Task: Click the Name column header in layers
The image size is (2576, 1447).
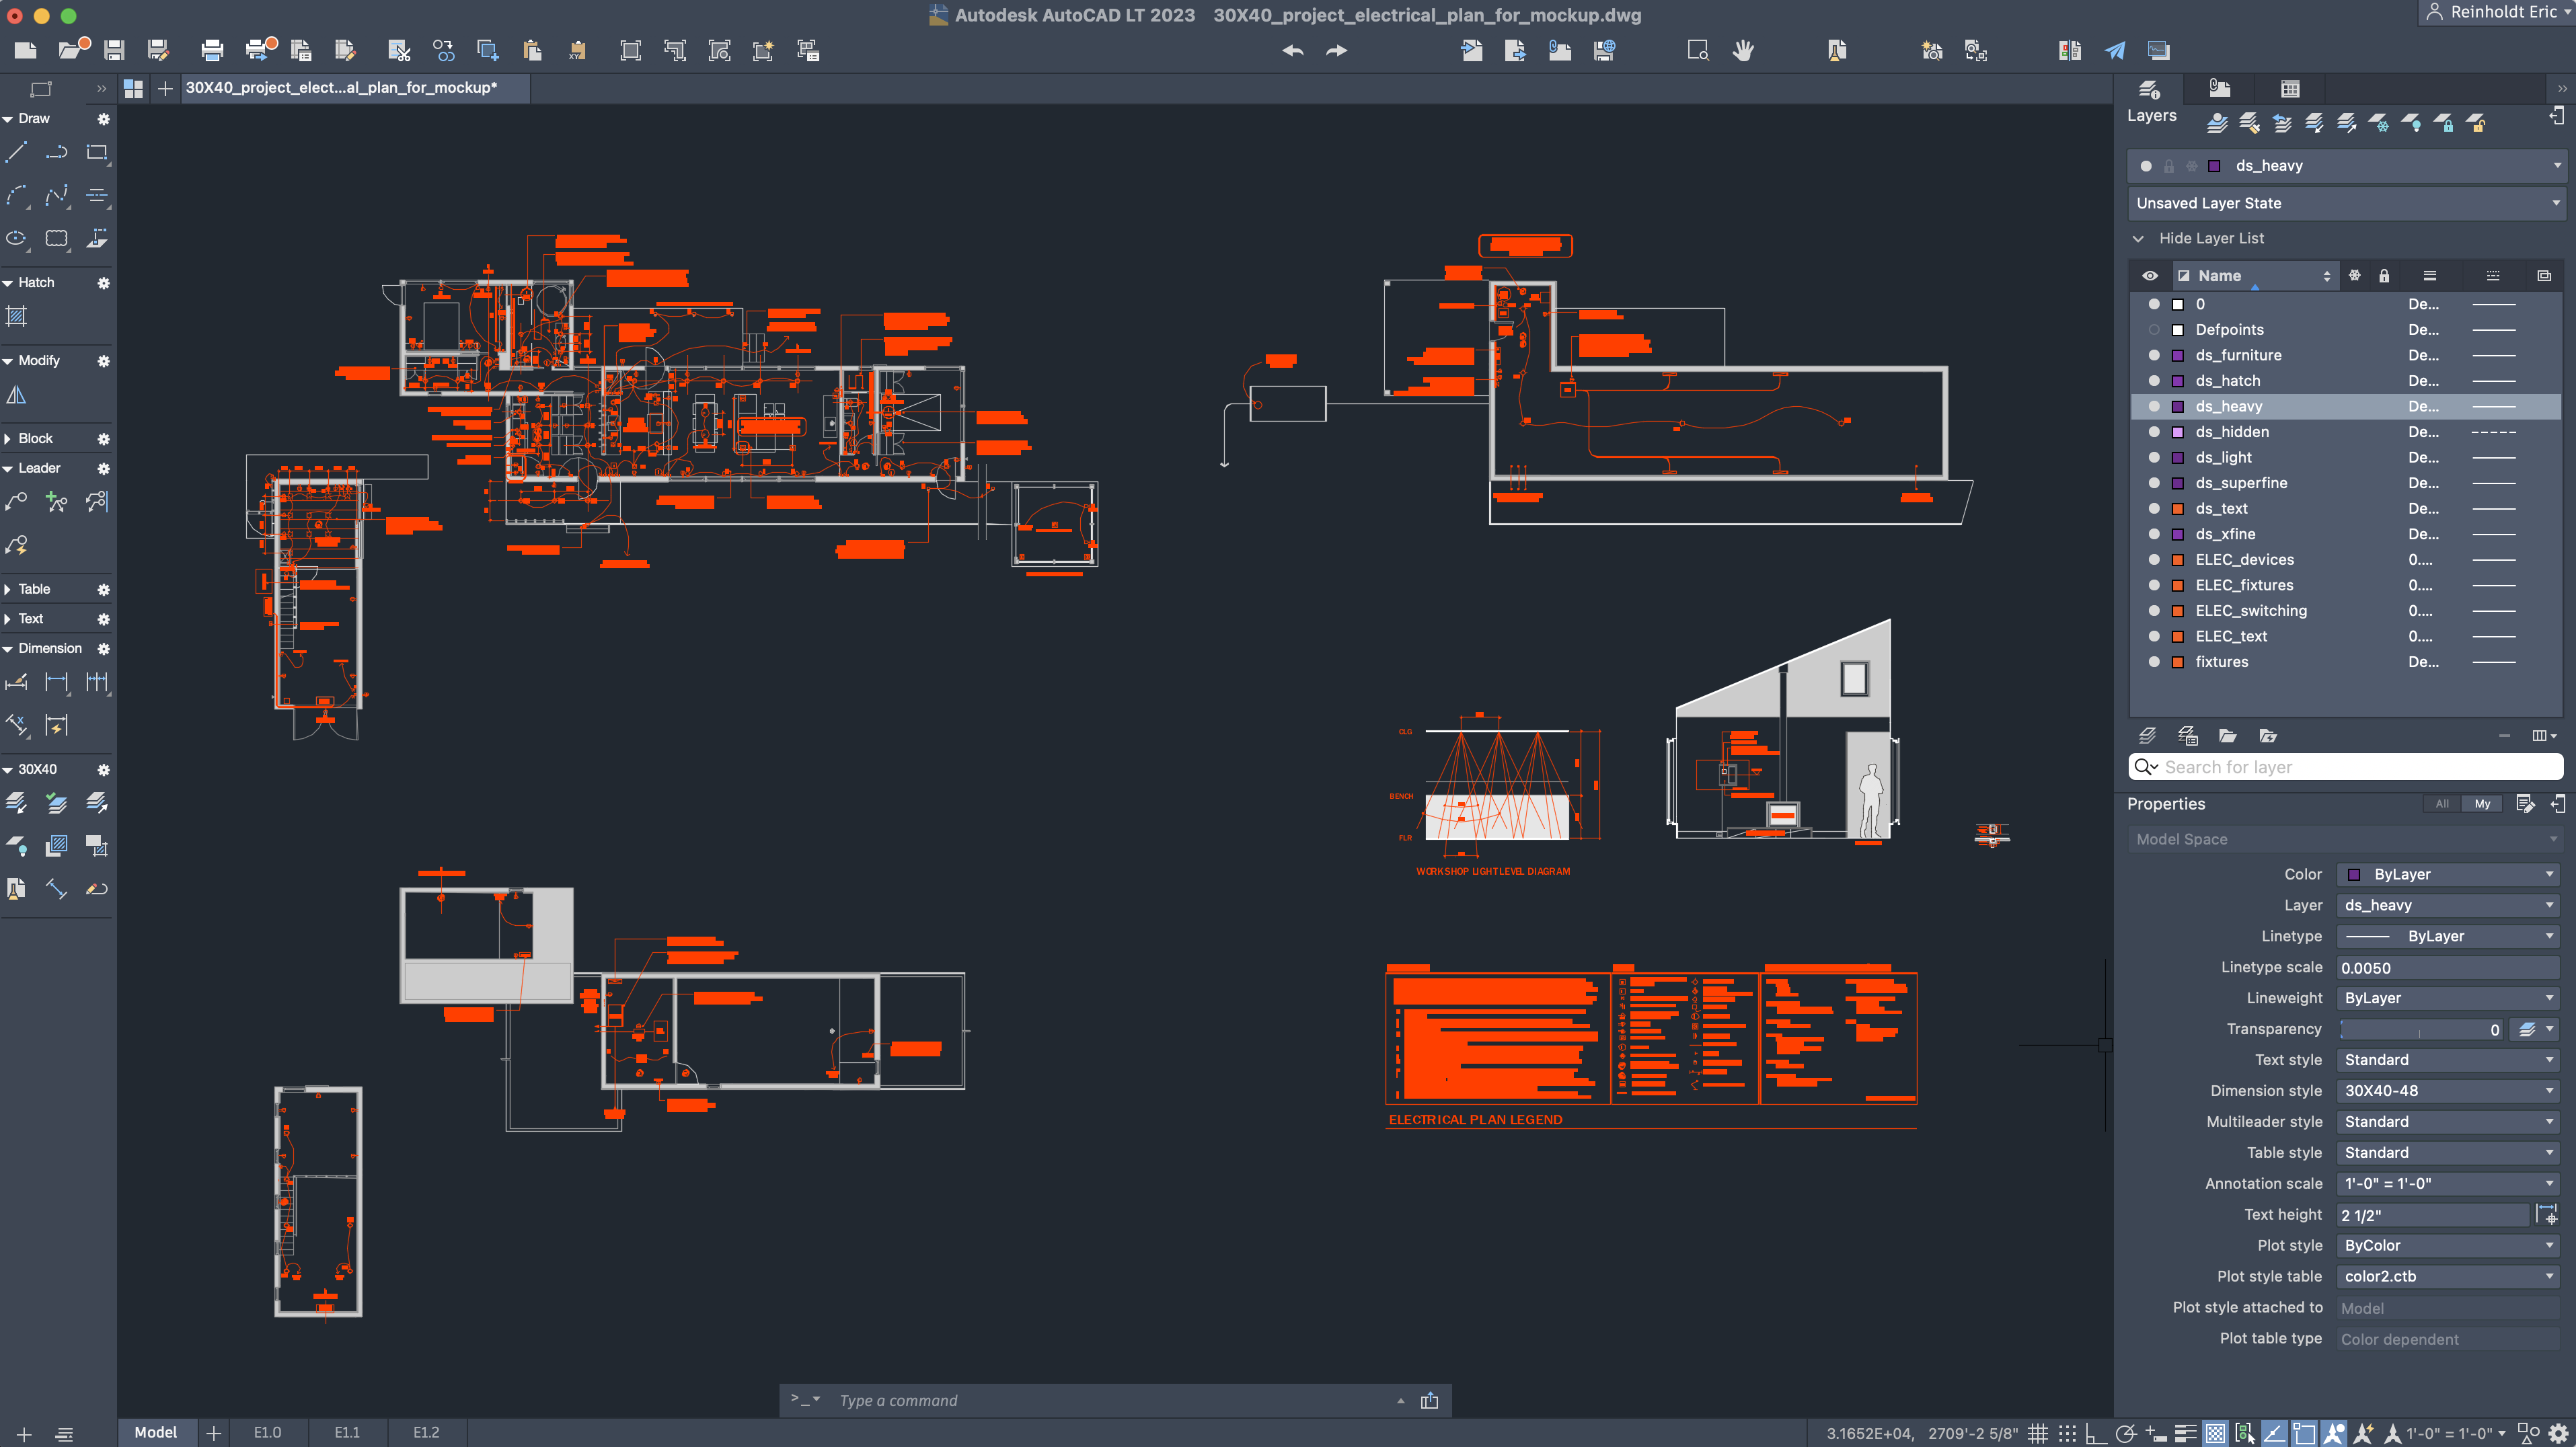Action: (2255, 276)
